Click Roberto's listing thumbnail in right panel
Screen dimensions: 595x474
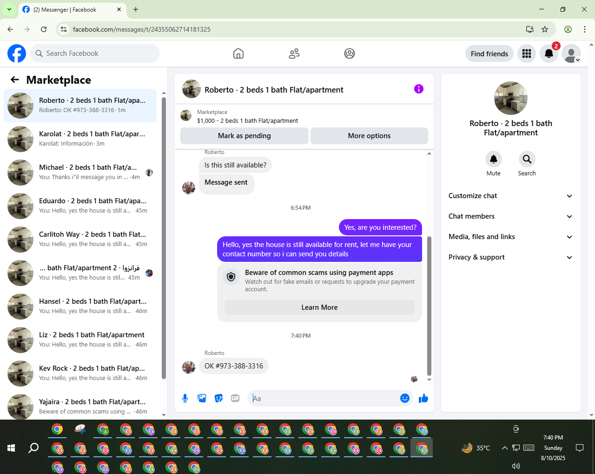point(511,98)
